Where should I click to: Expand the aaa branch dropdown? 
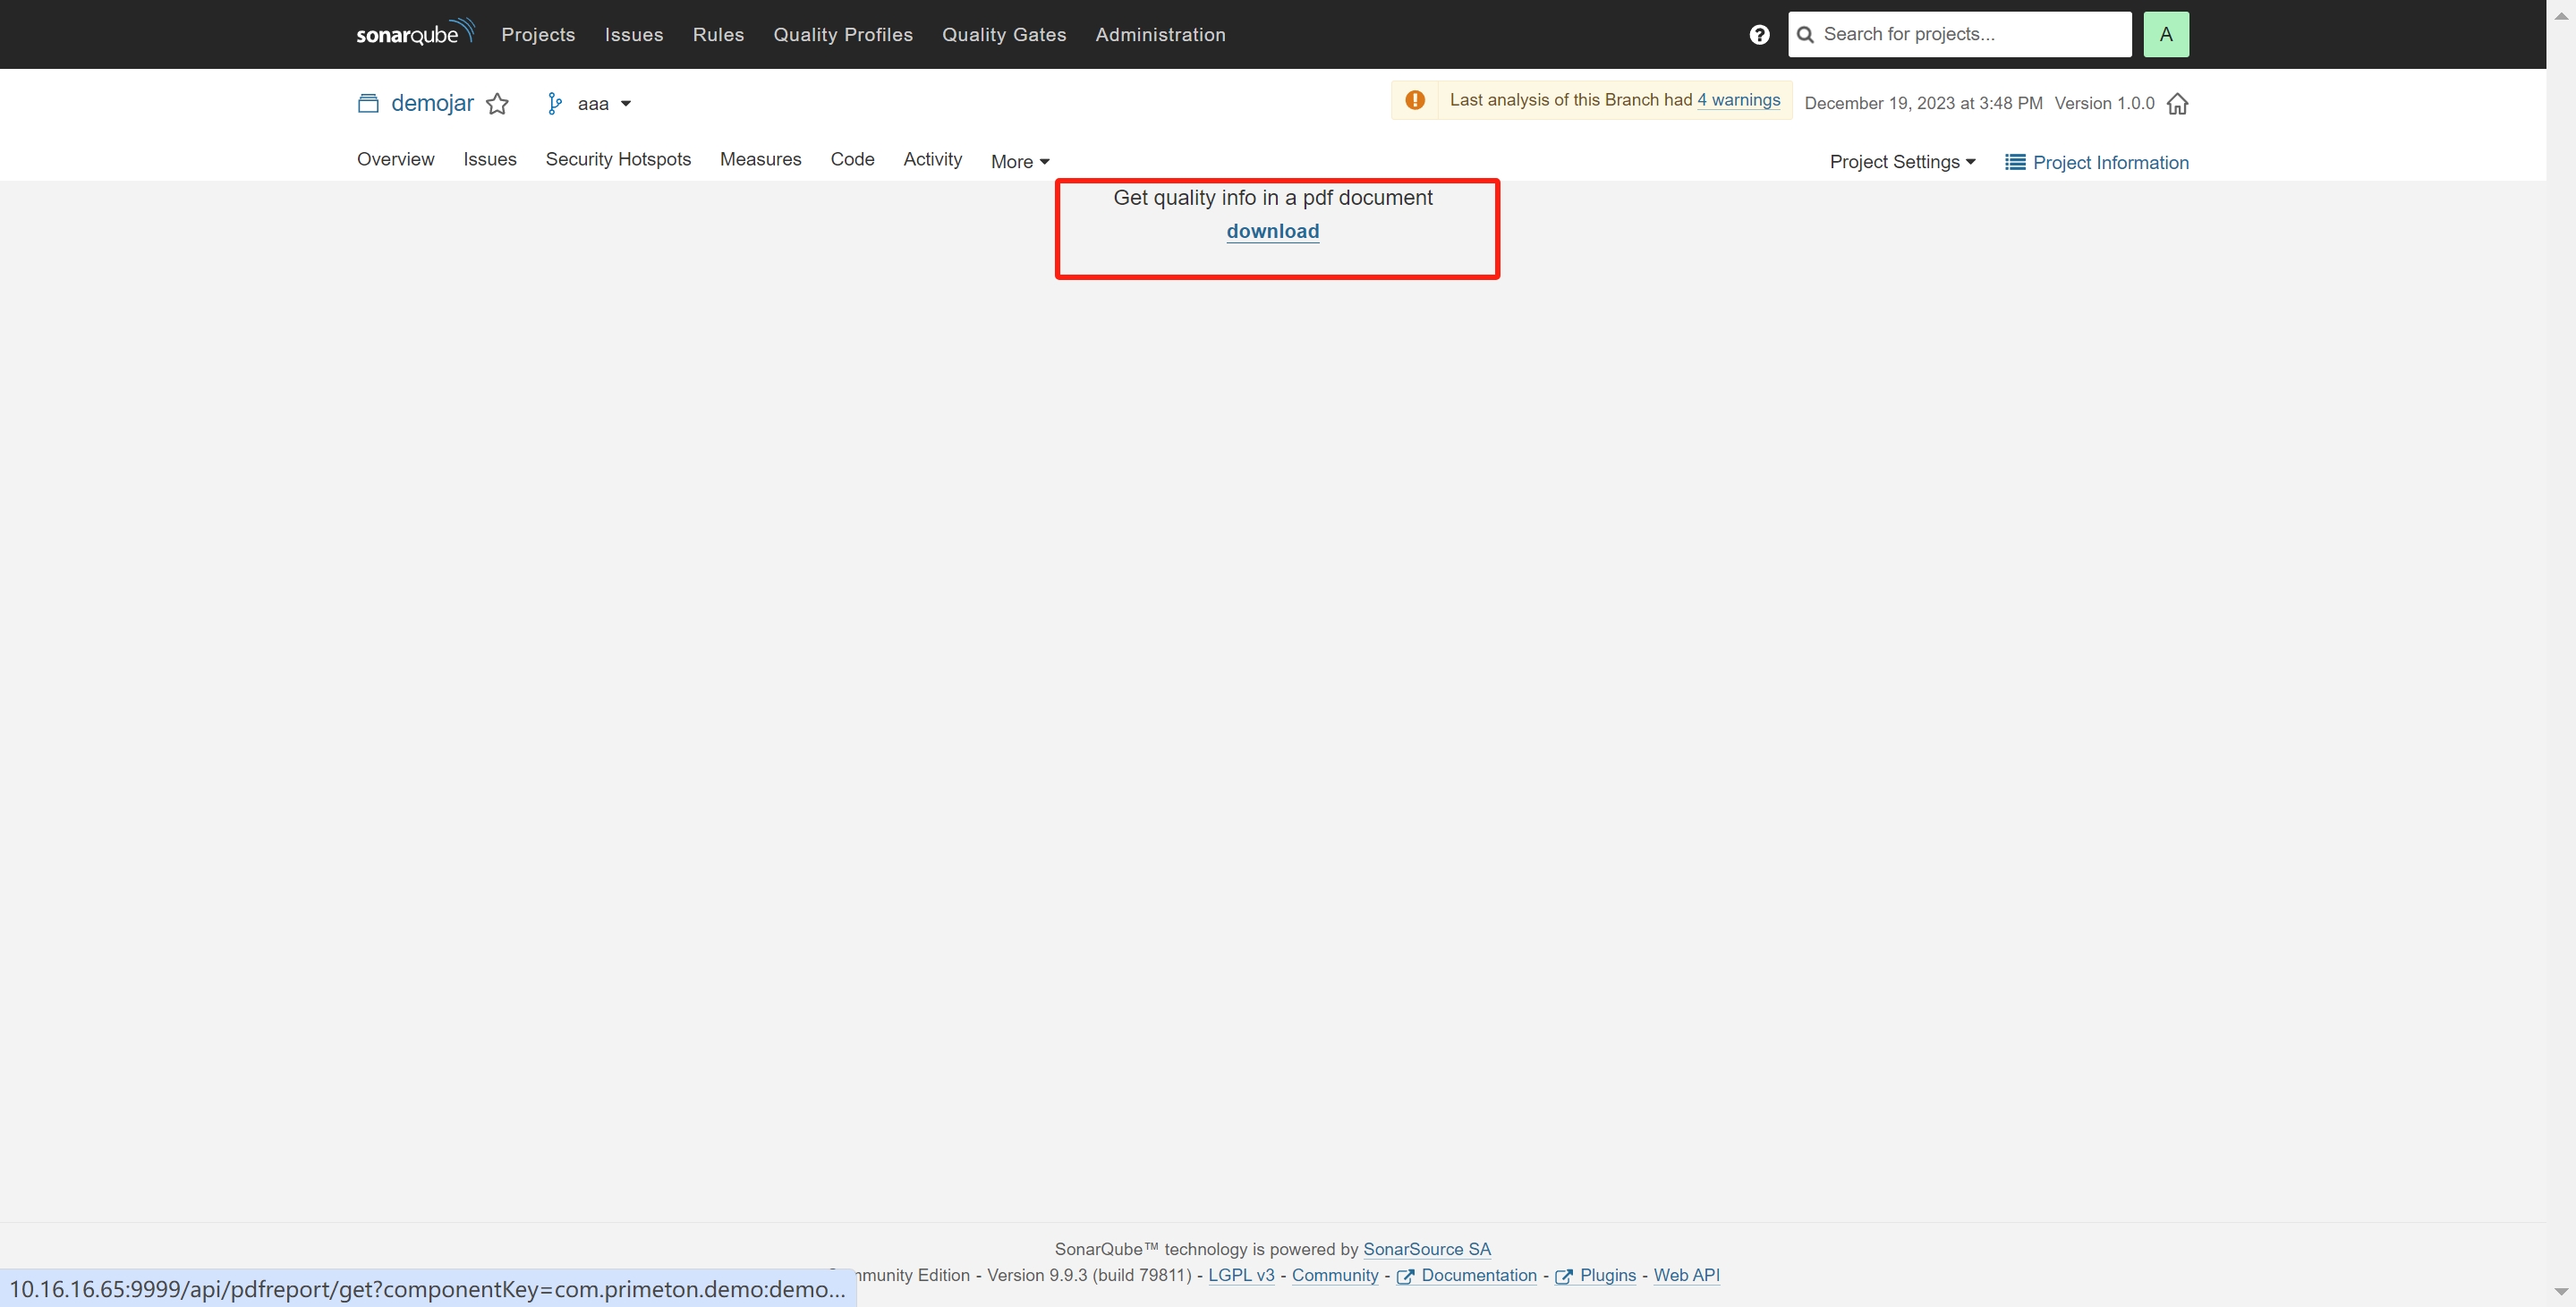[625, 104]
